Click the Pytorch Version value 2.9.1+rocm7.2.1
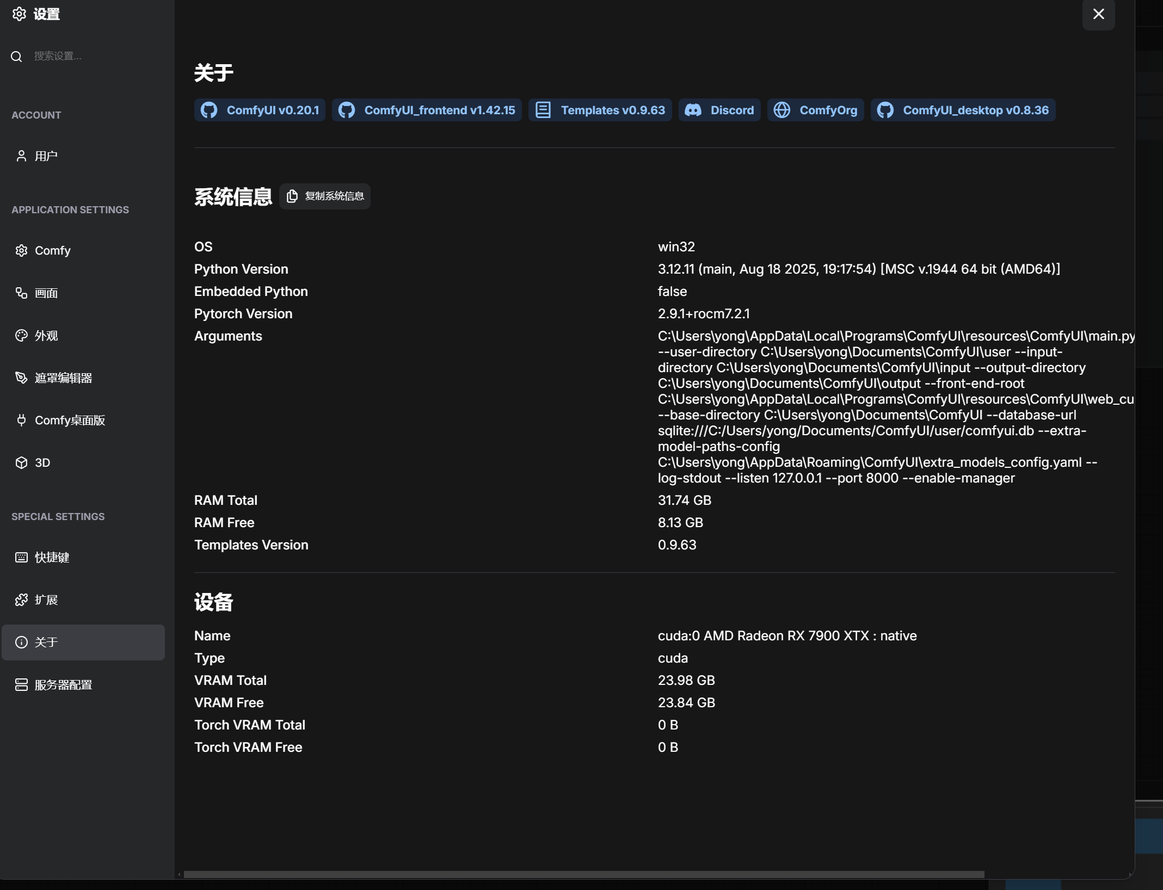This screenshot has width=1163, height=890. [x=704, y=314]
